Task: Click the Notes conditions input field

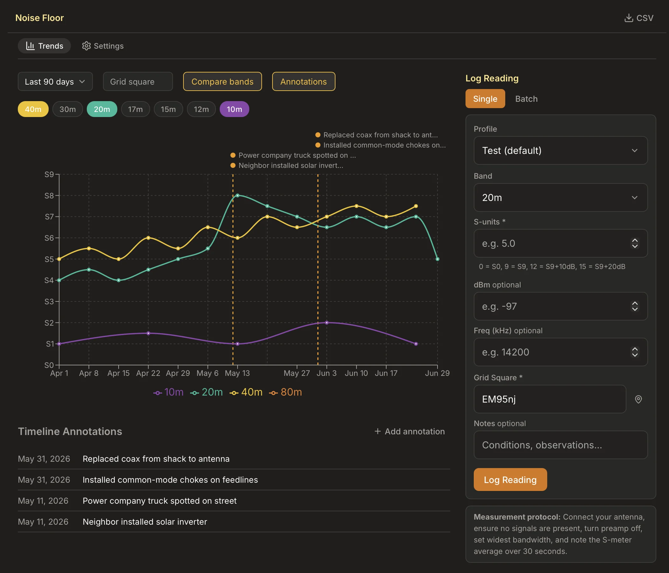Action: [560, 445]
